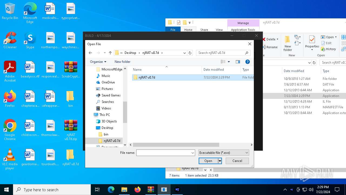
Task: Open the split arrow beside Open button
Action: click(220, 161)
